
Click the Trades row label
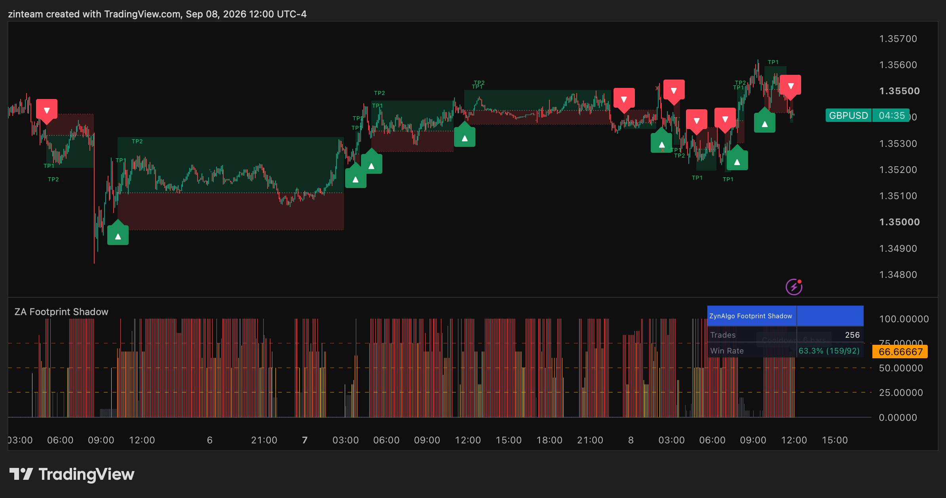click(723, 335)
